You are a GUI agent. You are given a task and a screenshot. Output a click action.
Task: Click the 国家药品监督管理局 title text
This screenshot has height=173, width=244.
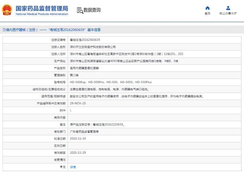(42, 8)
